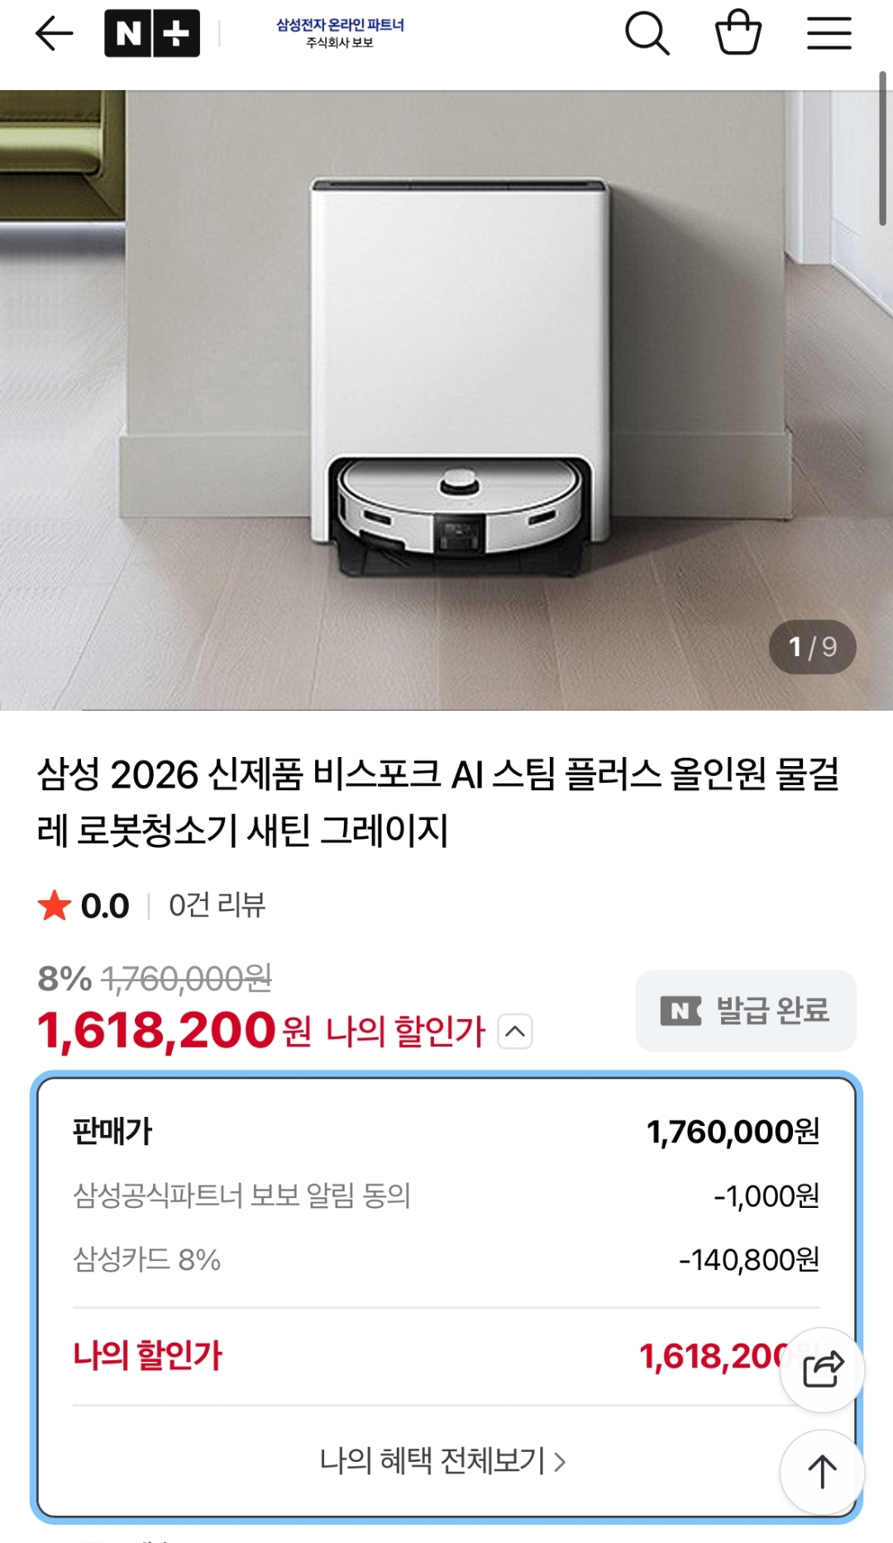Open the search magnifier icon
893x1543 pixels.
(647, 34)
